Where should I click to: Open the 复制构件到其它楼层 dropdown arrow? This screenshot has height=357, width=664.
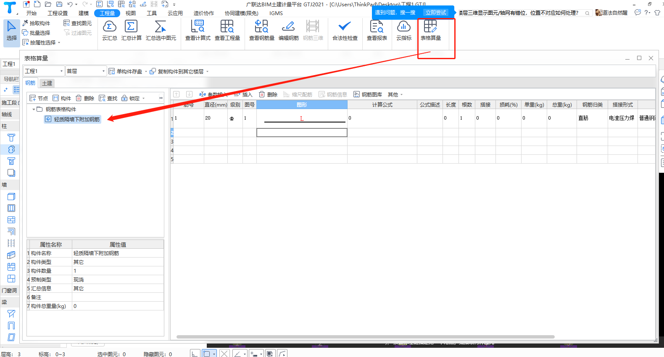(x=207, y=71)
